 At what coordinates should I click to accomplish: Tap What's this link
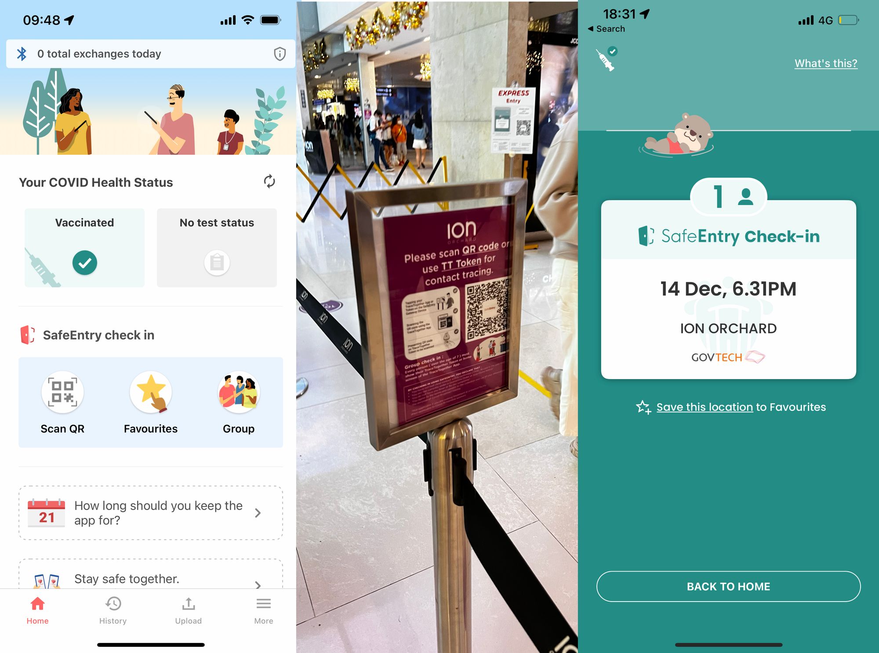[x=825, y=64]
